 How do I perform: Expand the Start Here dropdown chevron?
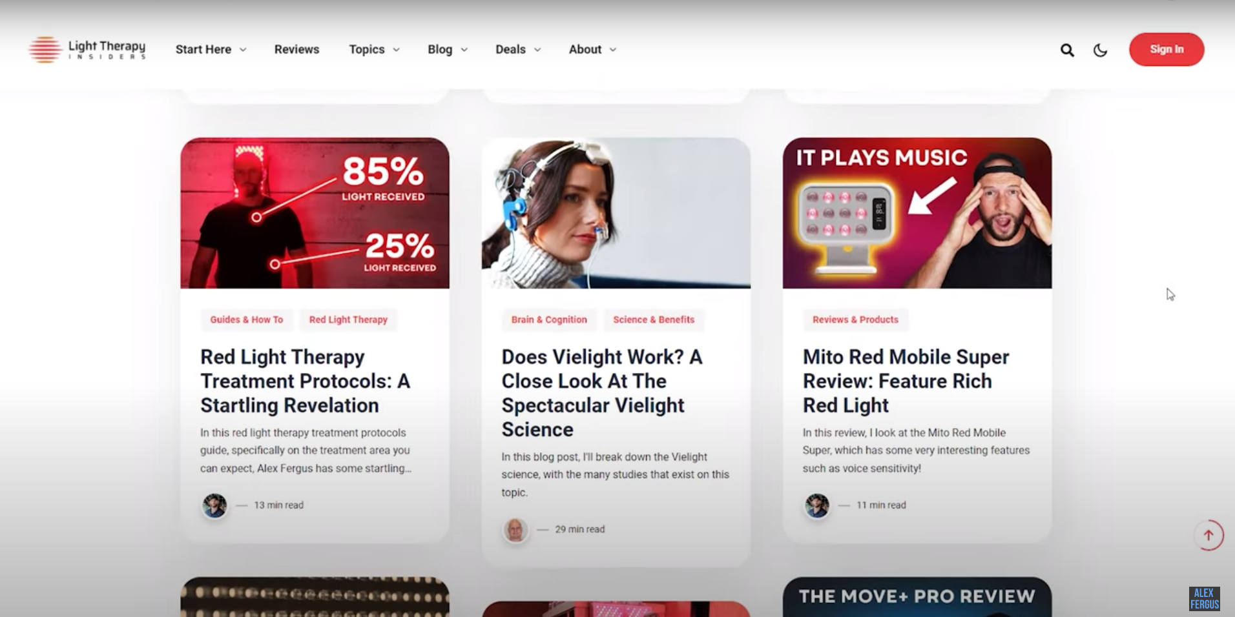tap(243, 50)
